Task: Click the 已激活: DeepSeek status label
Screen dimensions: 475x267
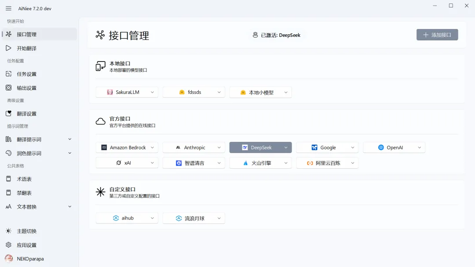Action: (281, 35)
